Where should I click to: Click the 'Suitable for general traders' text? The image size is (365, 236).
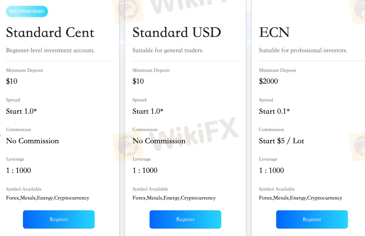tap(168, 50)
